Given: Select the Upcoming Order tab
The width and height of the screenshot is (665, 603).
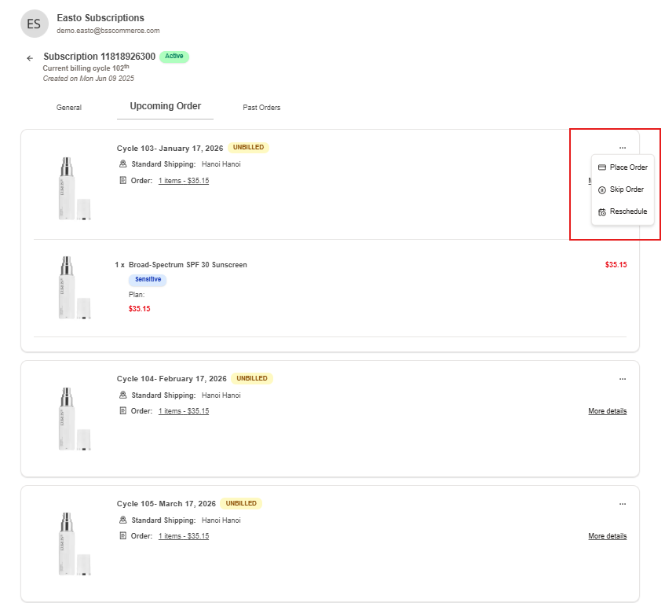Looking at the screenshot, I should point(165,106).
